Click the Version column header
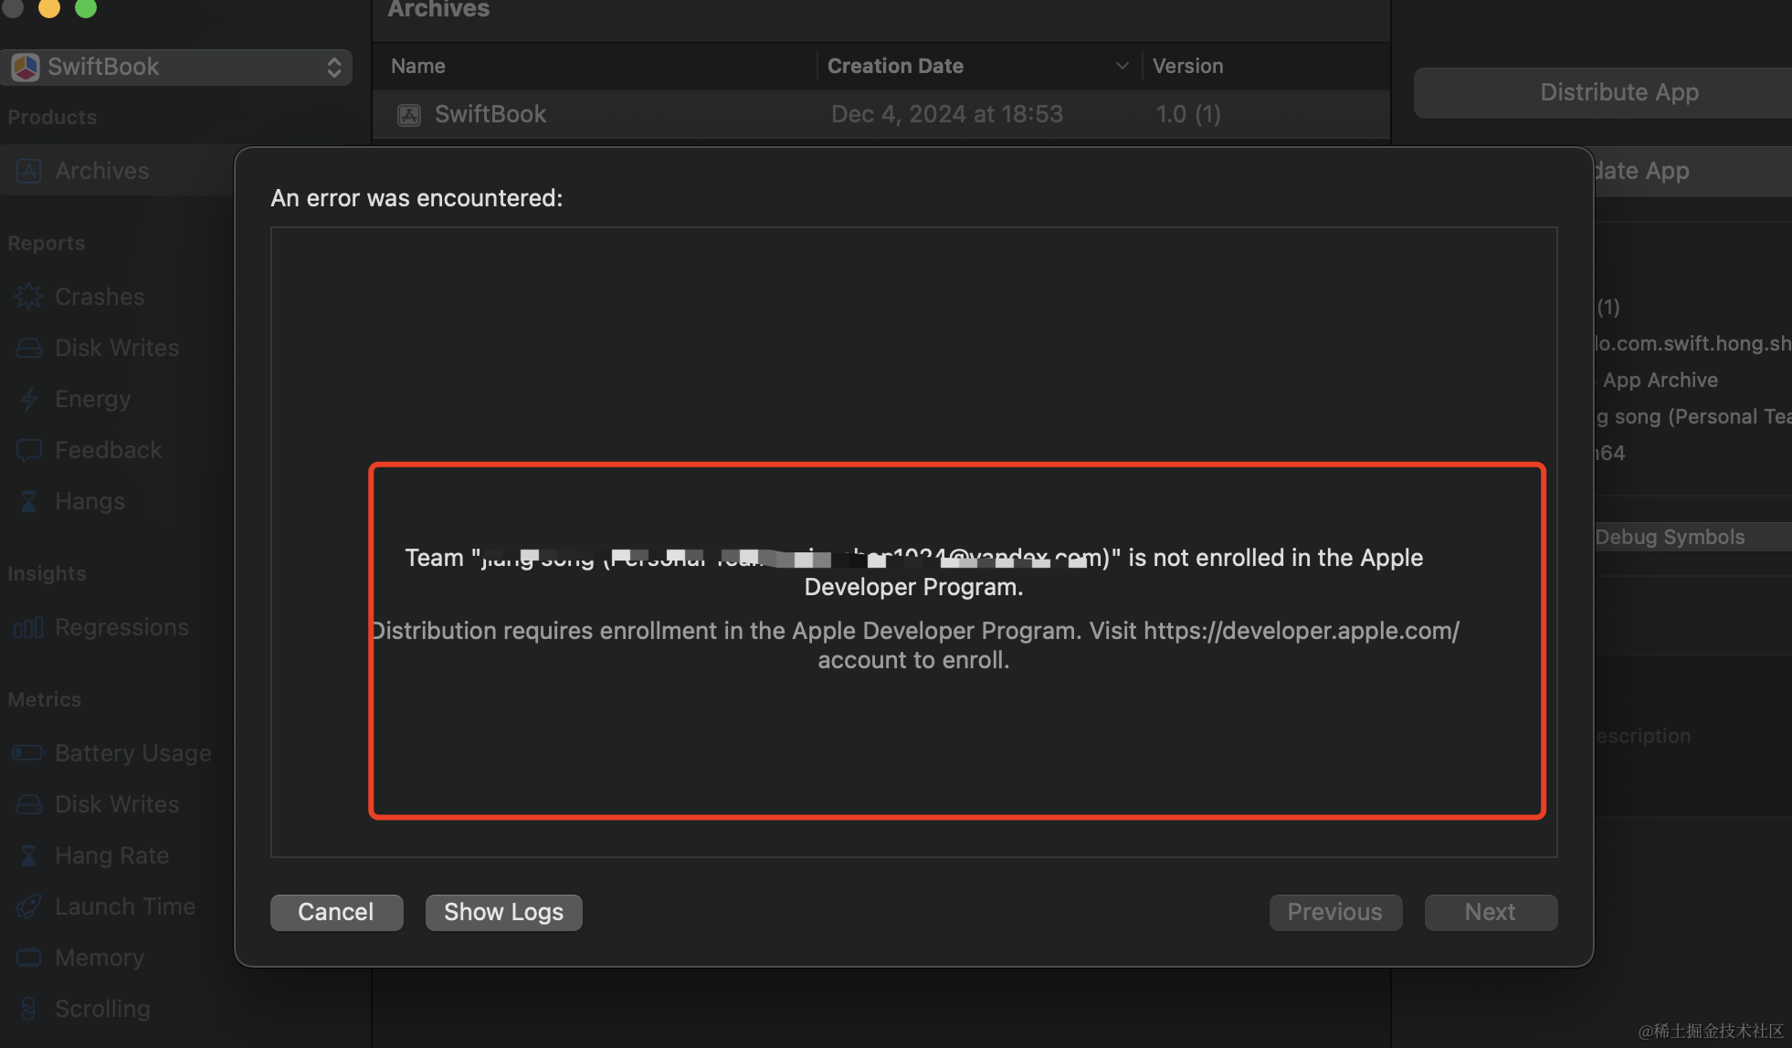The width and height of the screenshot is (1792, 1048). (1187, 66)
